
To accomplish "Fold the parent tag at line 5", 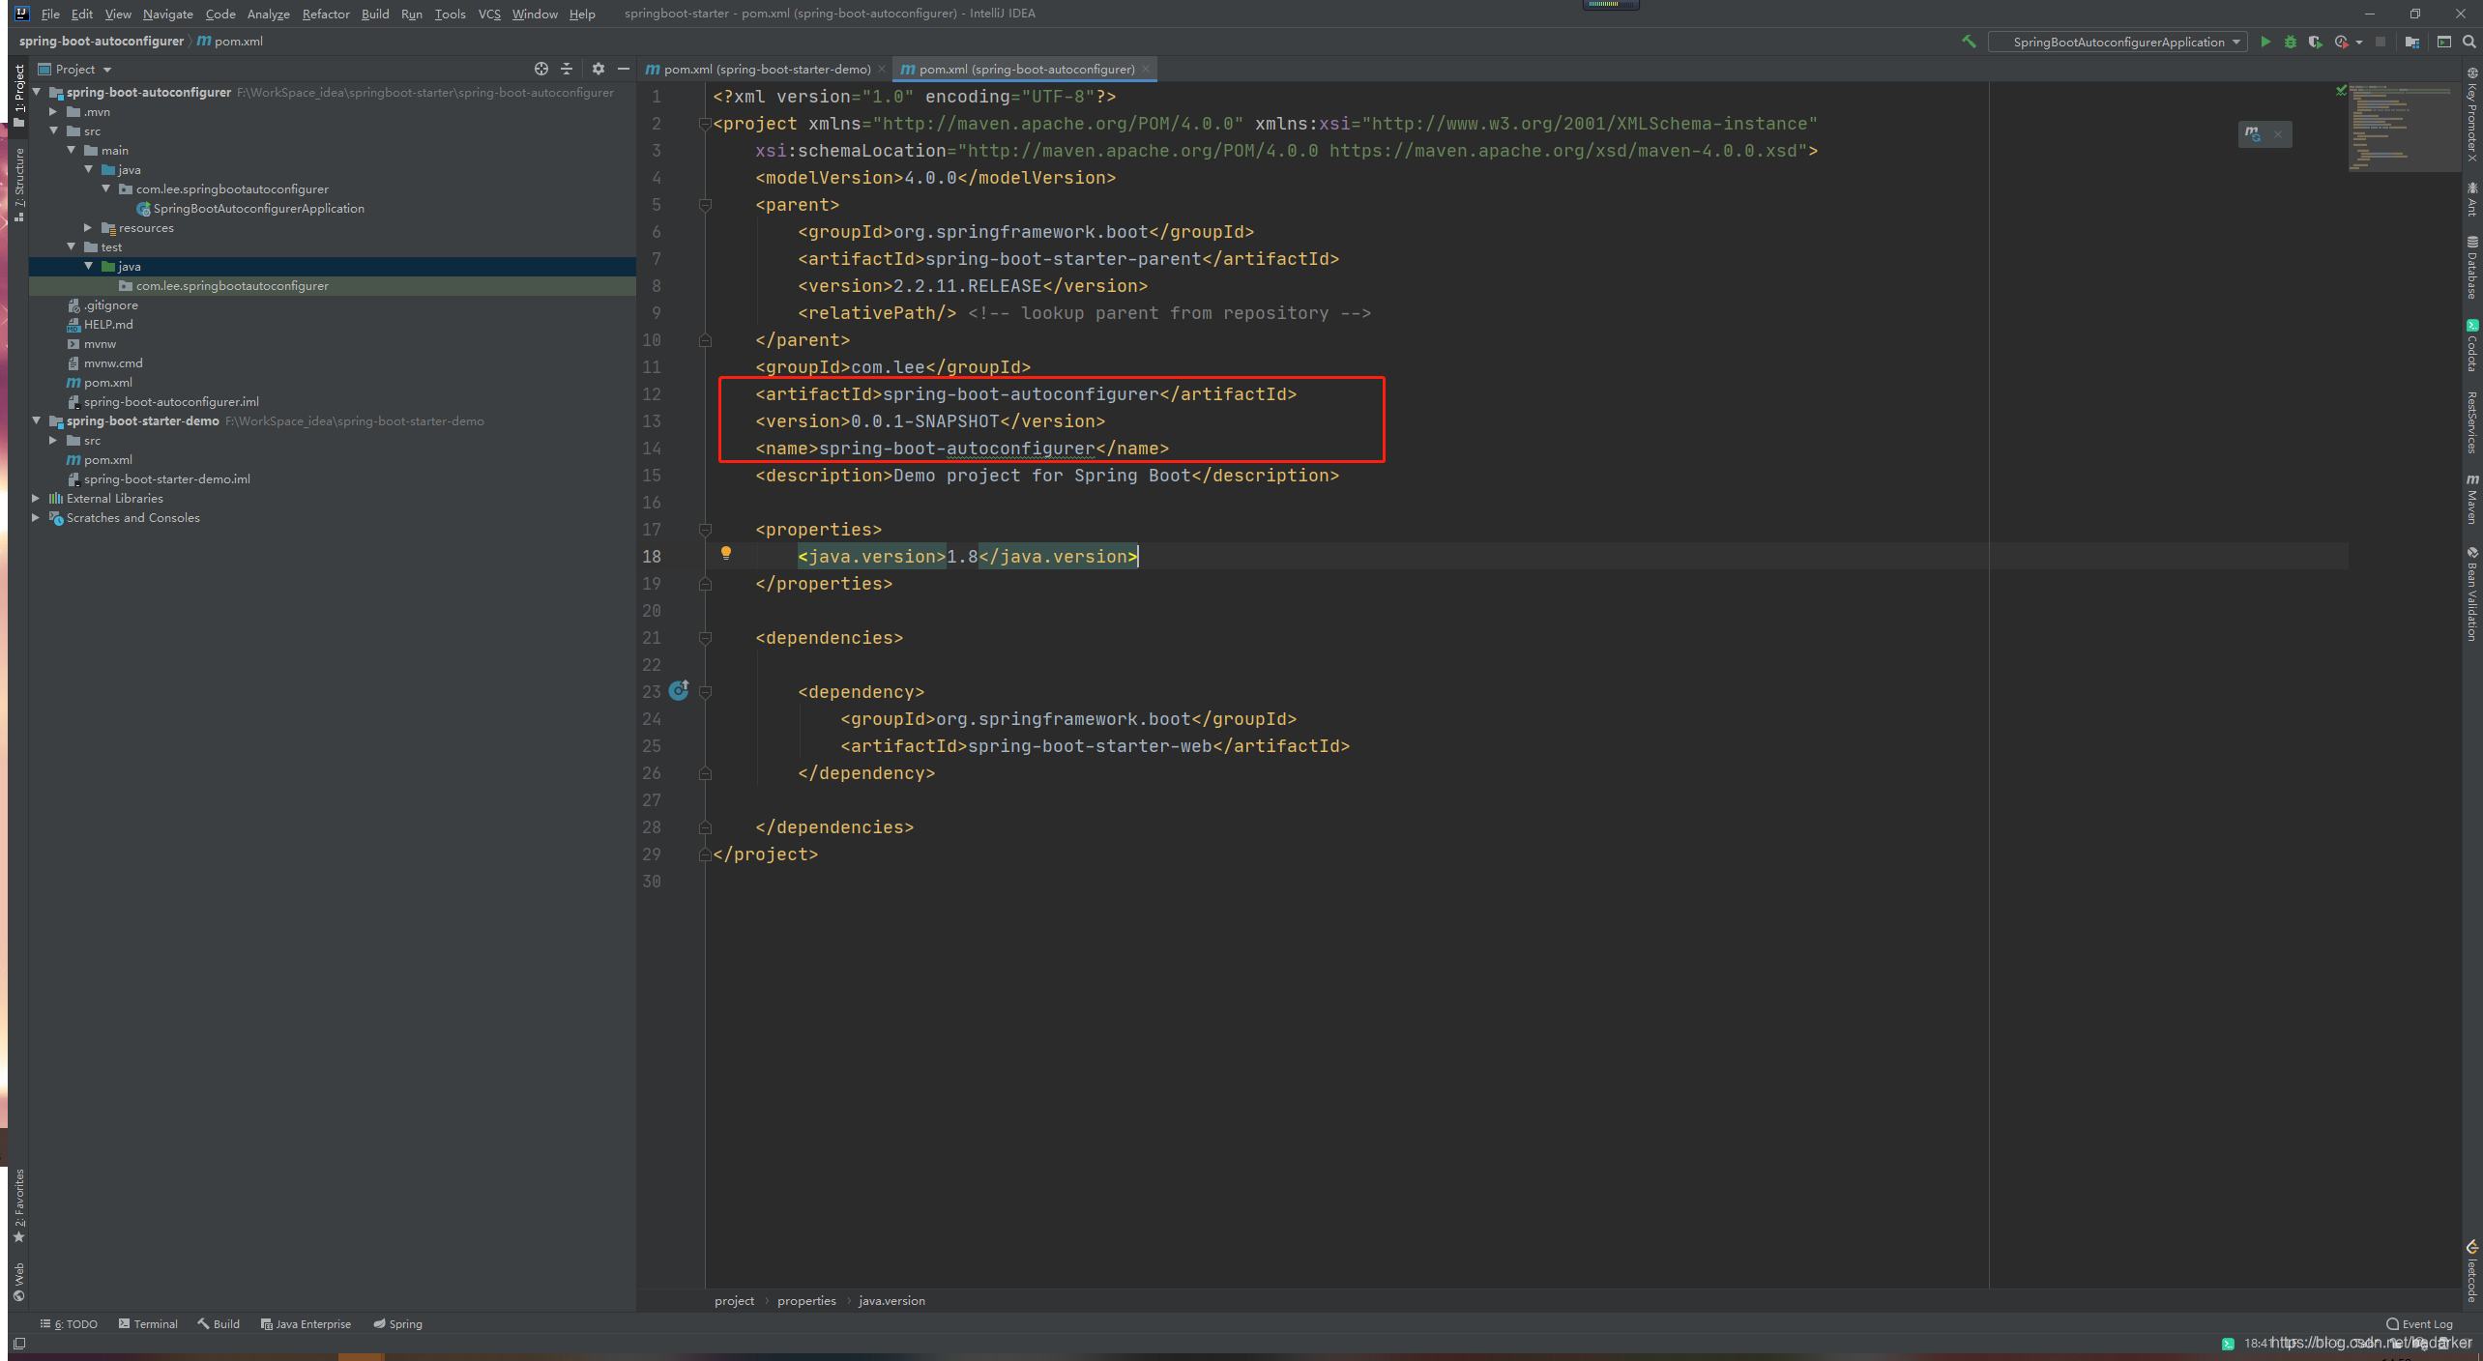I will coord(705,205).
